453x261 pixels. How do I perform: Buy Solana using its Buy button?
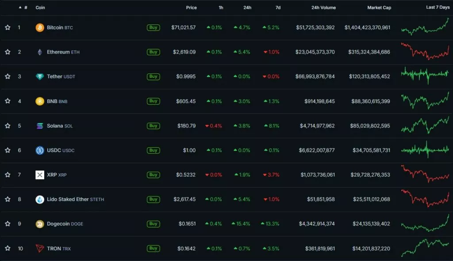tap(153, 126)
